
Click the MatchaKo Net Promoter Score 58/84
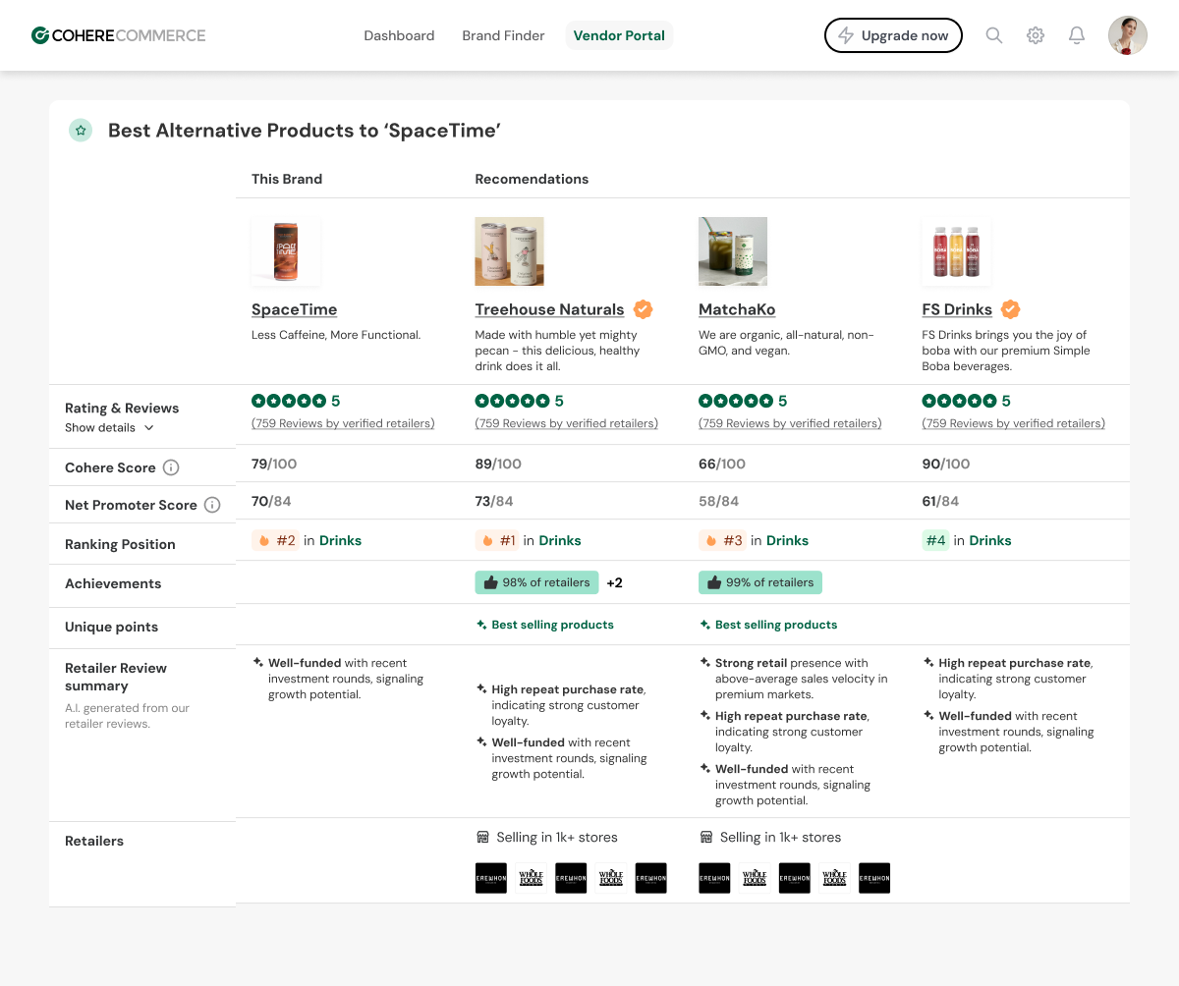tap(718, 501)
